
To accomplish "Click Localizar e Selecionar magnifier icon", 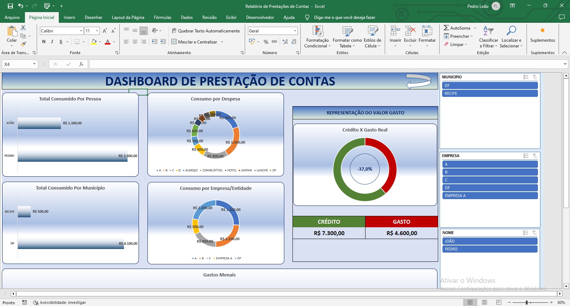I will pyautogui.click(x=511, y=31).
